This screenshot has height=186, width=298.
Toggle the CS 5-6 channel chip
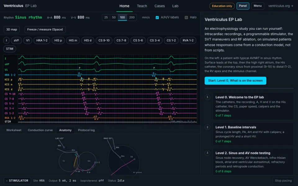(138, 40)
